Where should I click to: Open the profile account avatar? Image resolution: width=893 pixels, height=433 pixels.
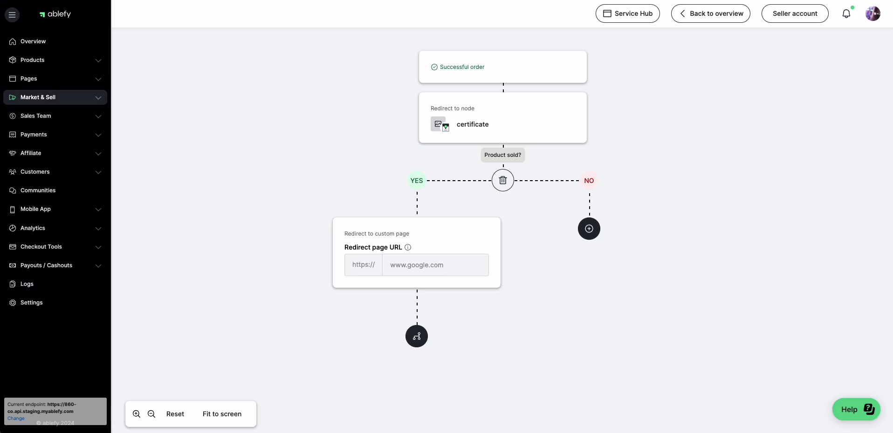(872, 14)
